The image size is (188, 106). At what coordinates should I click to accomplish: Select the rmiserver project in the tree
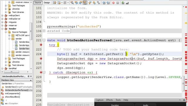tap(13, 26)
